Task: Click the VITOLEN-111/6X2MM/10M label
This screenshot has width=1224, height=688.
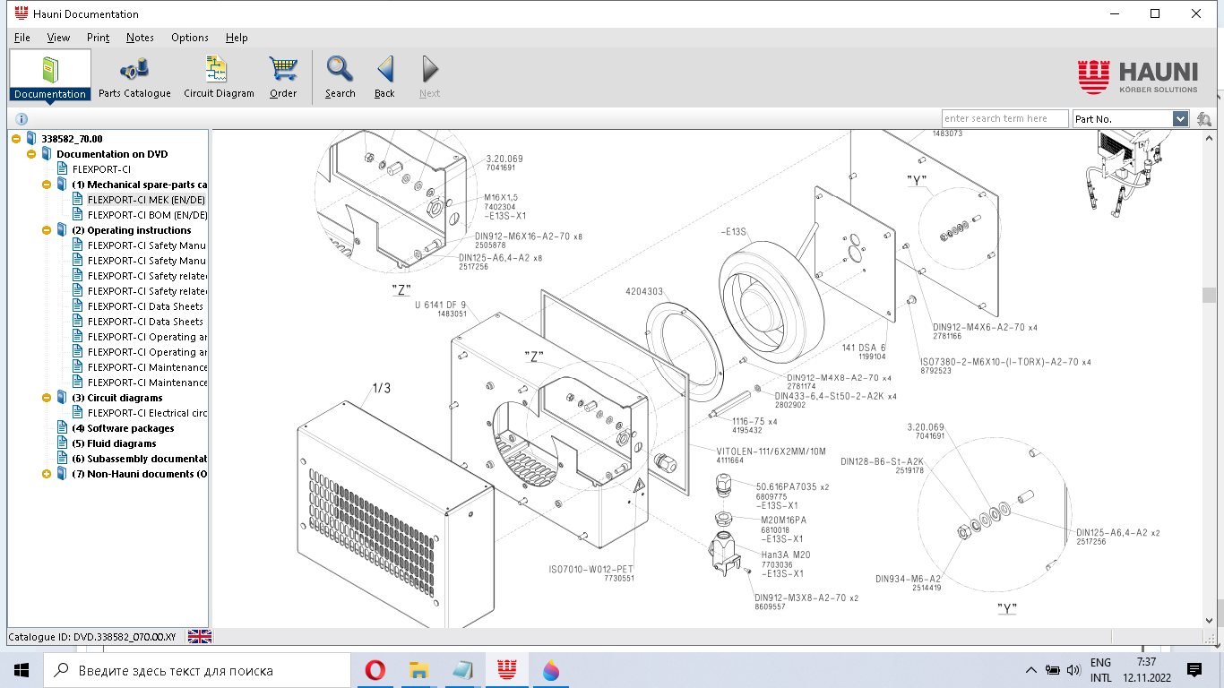Action: tap(771, 451)
